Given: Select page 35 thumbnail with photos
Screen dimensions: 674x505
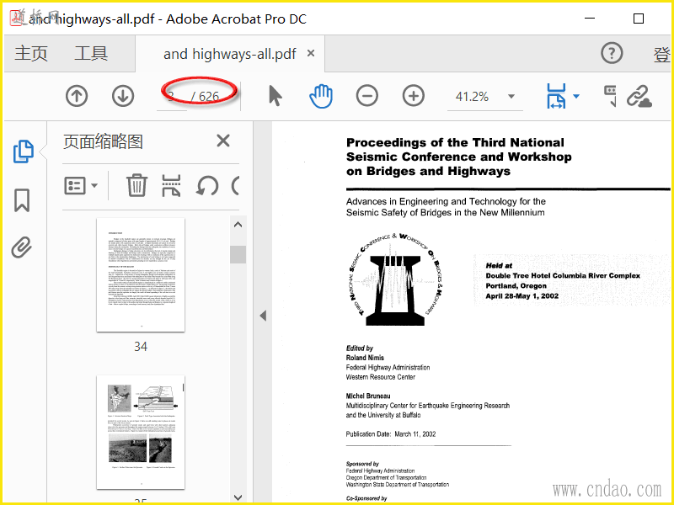Looking at the screenshot, I should tap(141, 432).
